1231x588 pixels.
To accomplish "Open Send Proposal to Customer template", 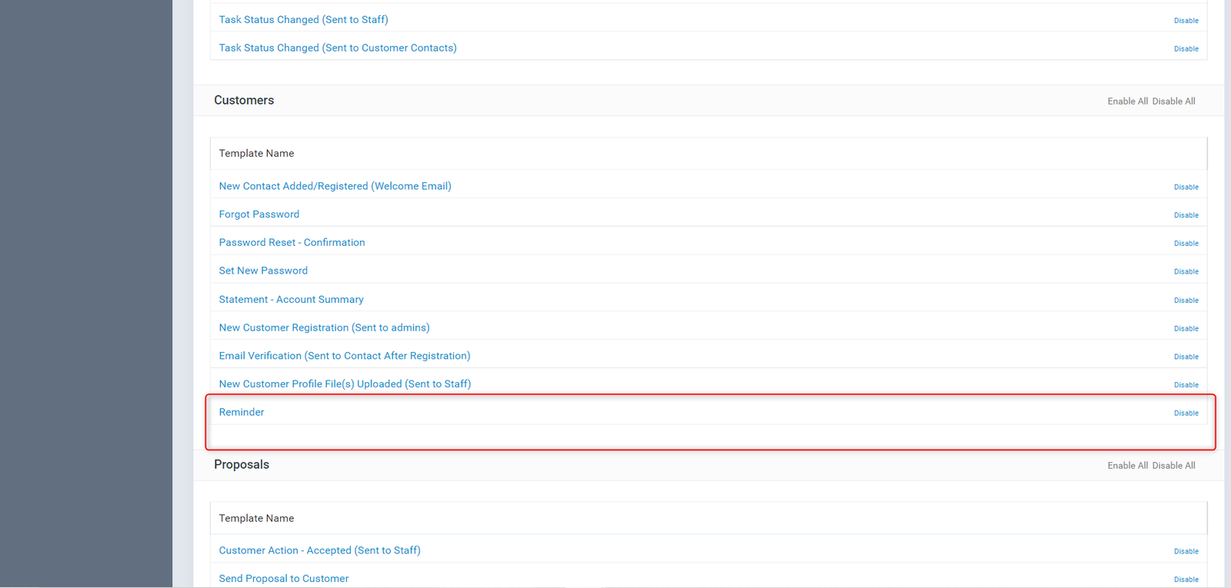I will 283,579.
